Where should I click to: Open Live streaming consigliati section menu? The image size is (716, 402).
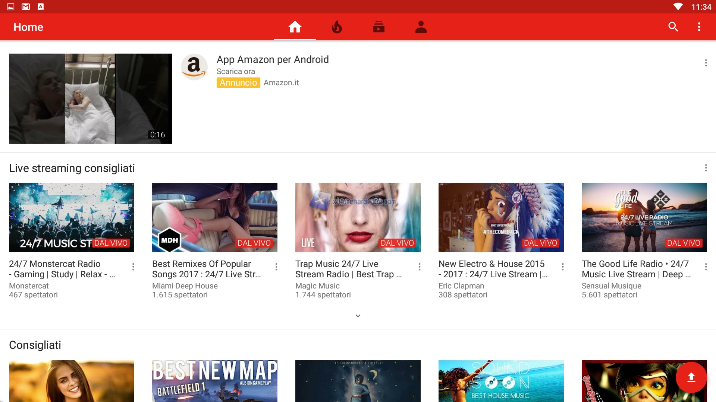coord(706,168)
